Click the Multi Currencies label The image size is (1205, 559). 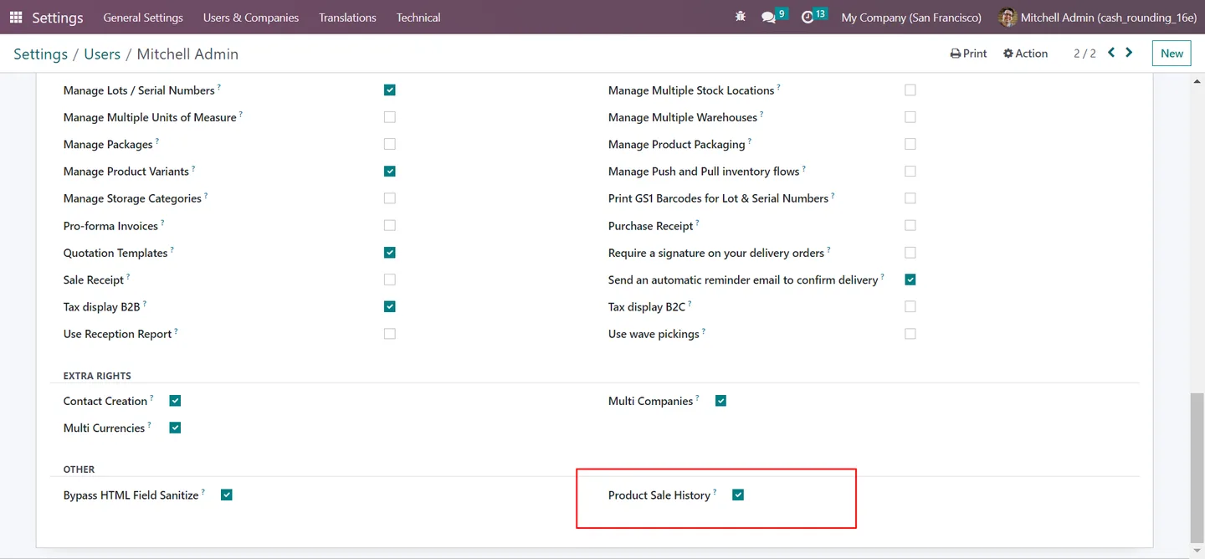(x=105, y=428)
